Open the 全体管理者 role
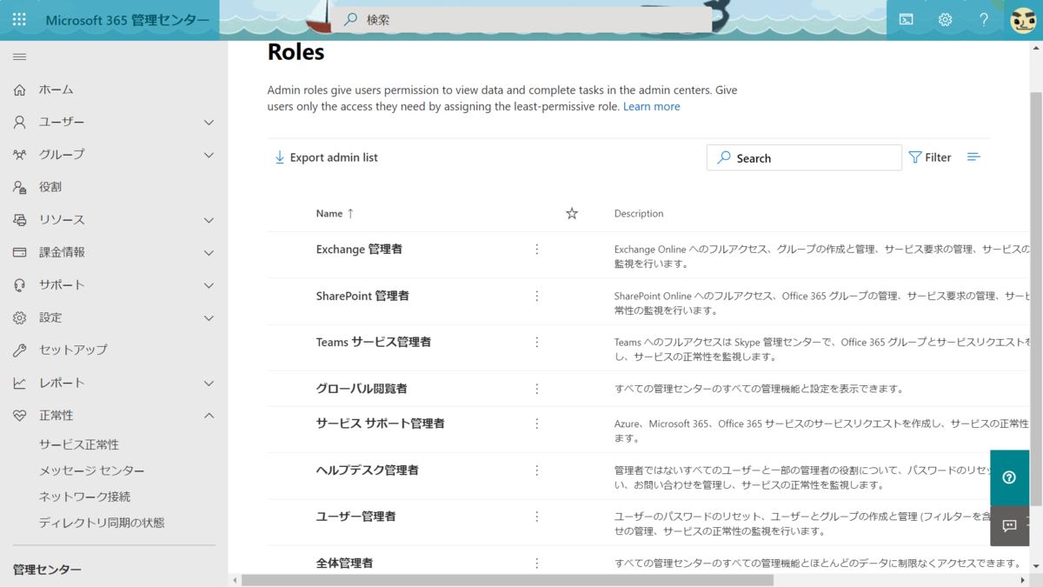The width and height of the screenshot is (1043, 587). coord(344,564)
